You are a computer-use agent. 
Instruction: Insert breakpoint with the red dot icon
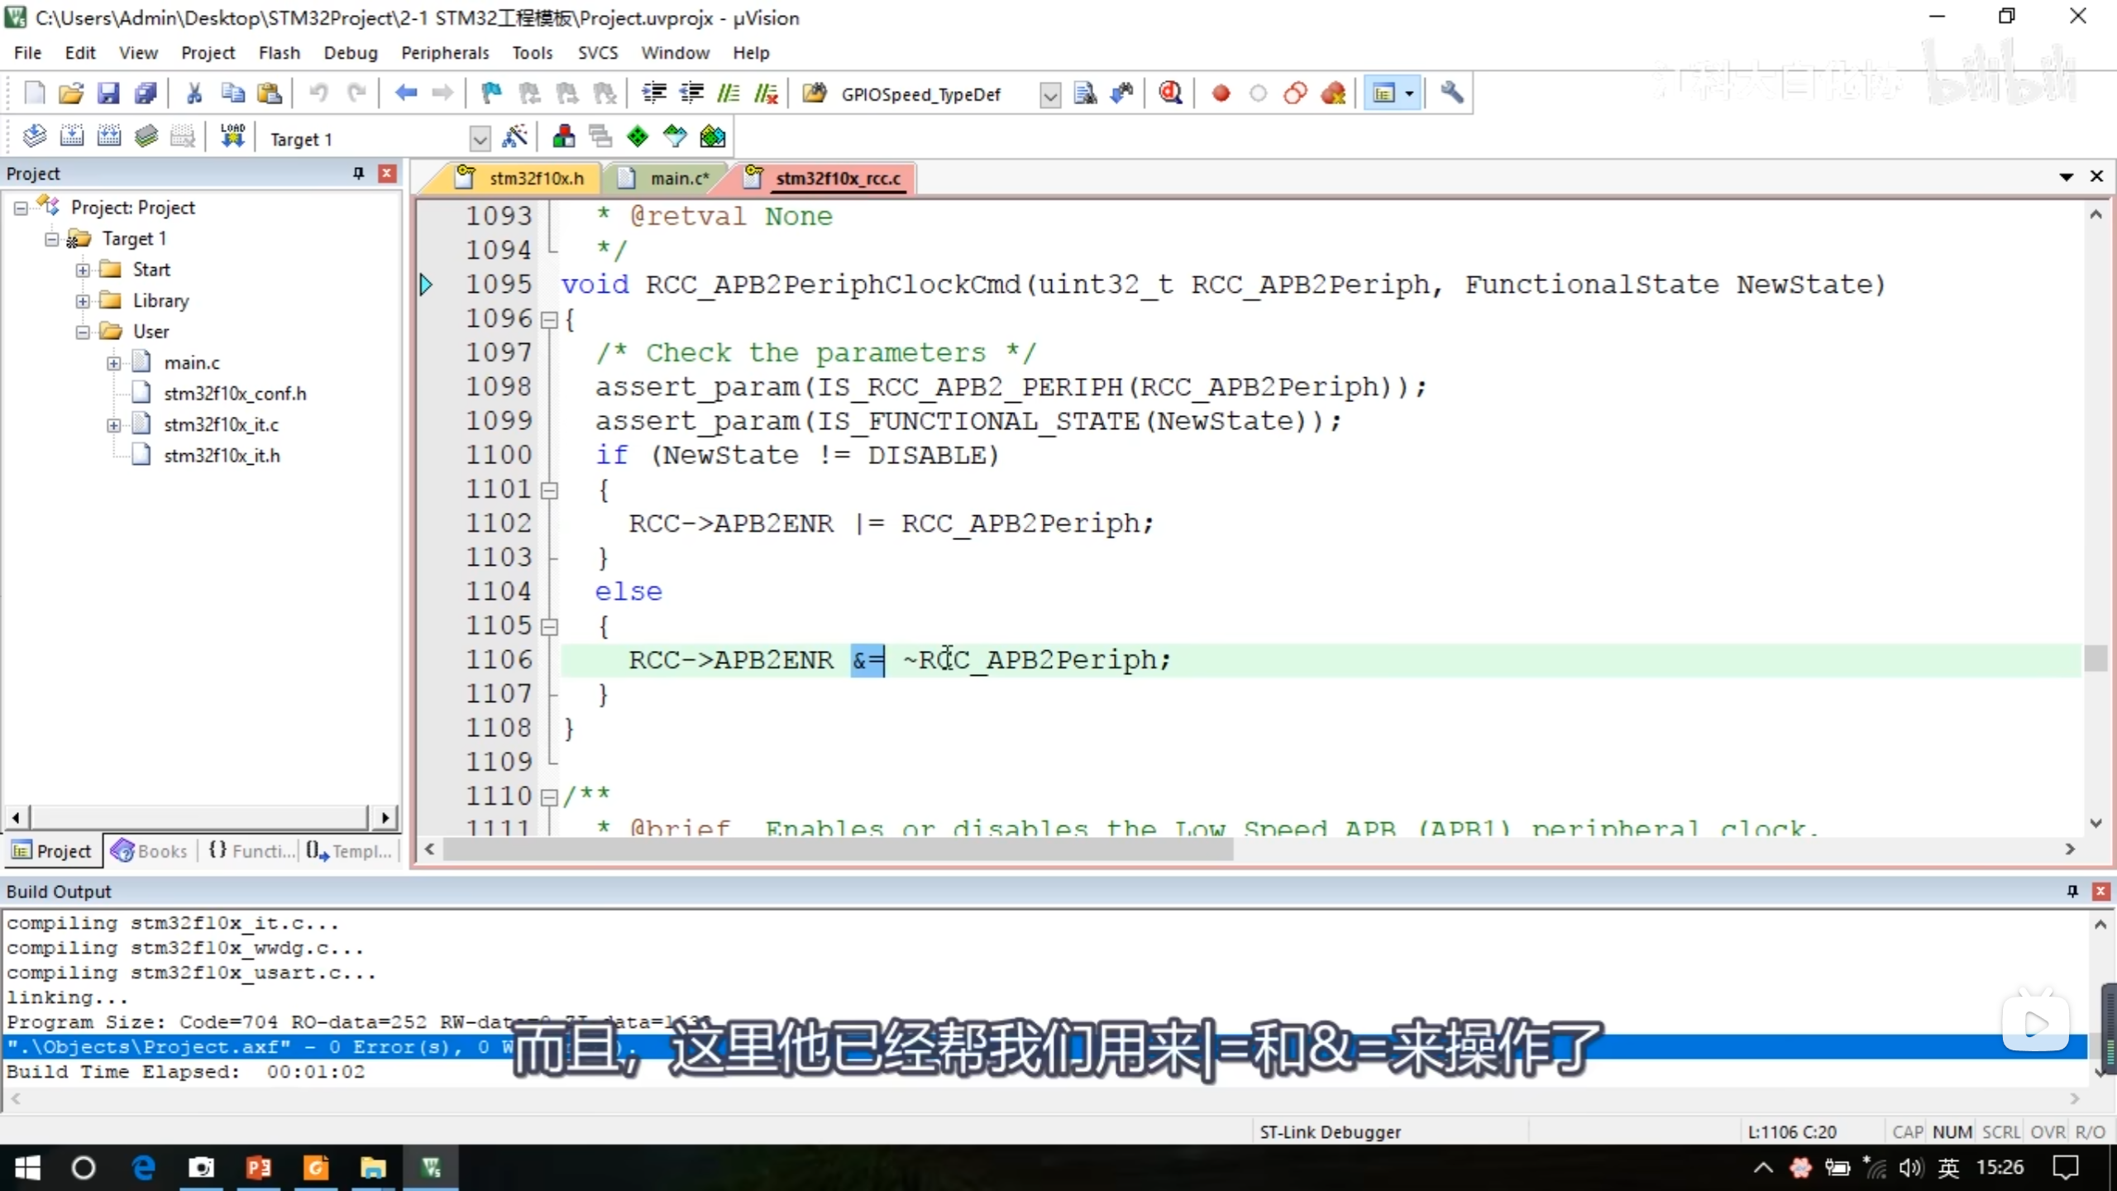(x=1221, y=93)
